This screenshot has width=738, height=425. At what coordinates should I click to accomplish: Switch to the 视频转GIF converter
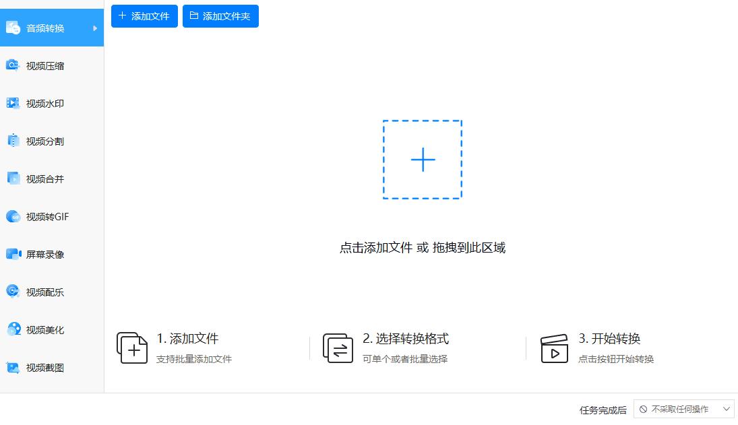(47, 216)
